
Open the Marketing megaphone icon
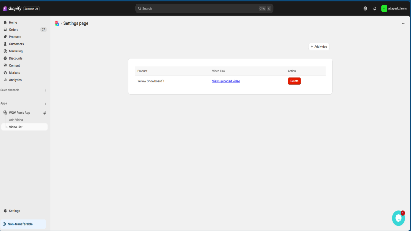coord(5,51)
